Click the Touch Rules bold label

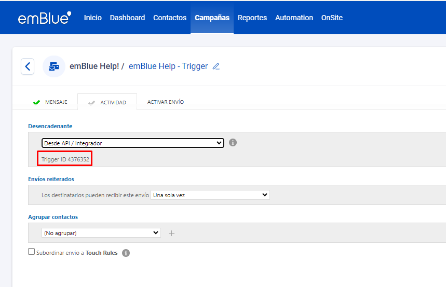102,253
